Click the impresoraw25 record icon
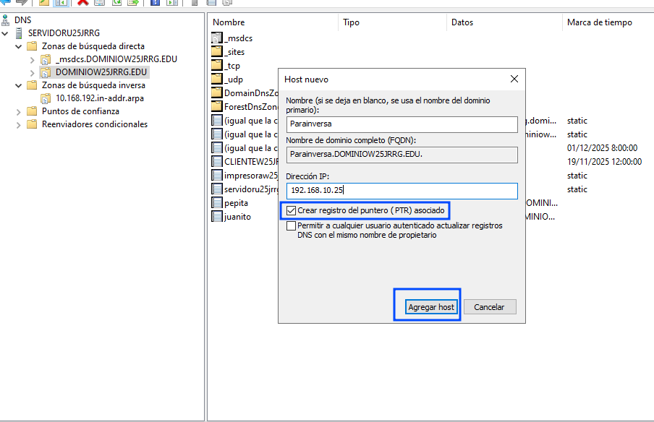Screen dimensions: 654x422 217,176
